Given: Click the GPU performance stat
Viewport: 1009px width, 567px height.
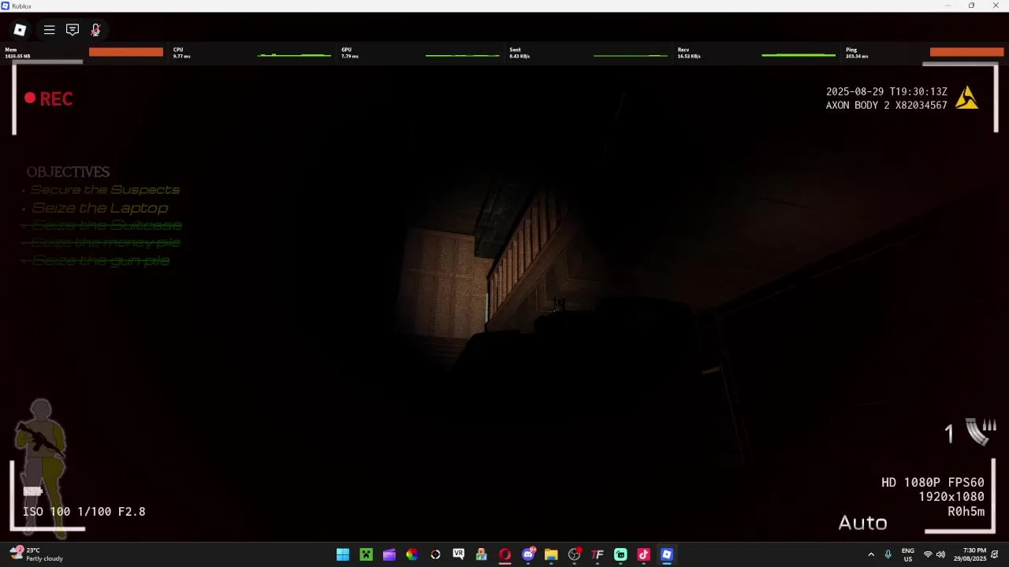Looking at the screenshot, I should coord(420,53).
